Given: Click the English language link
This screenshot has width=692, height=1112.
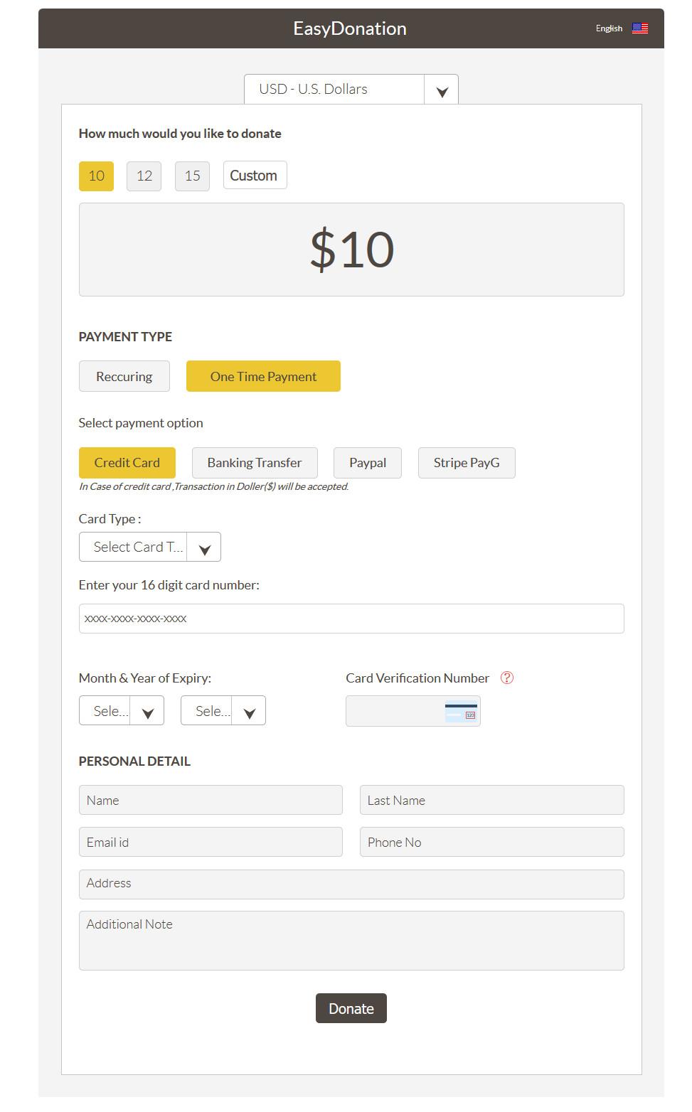Looking at the screenshot, I should pyautogui.click(x=609, y=28).
